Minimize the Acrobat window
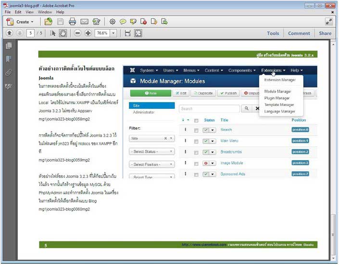The height and width of the screenshot is (265, 339). [x=309, y=6]
